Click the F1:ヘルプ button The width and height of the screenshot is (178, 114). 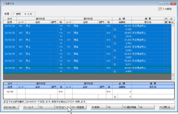[31, 107]
